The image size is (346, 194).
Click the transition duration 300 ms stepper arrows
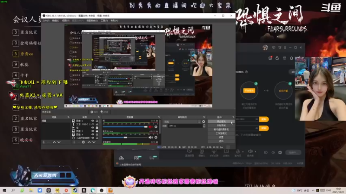(x=204, y=126)
